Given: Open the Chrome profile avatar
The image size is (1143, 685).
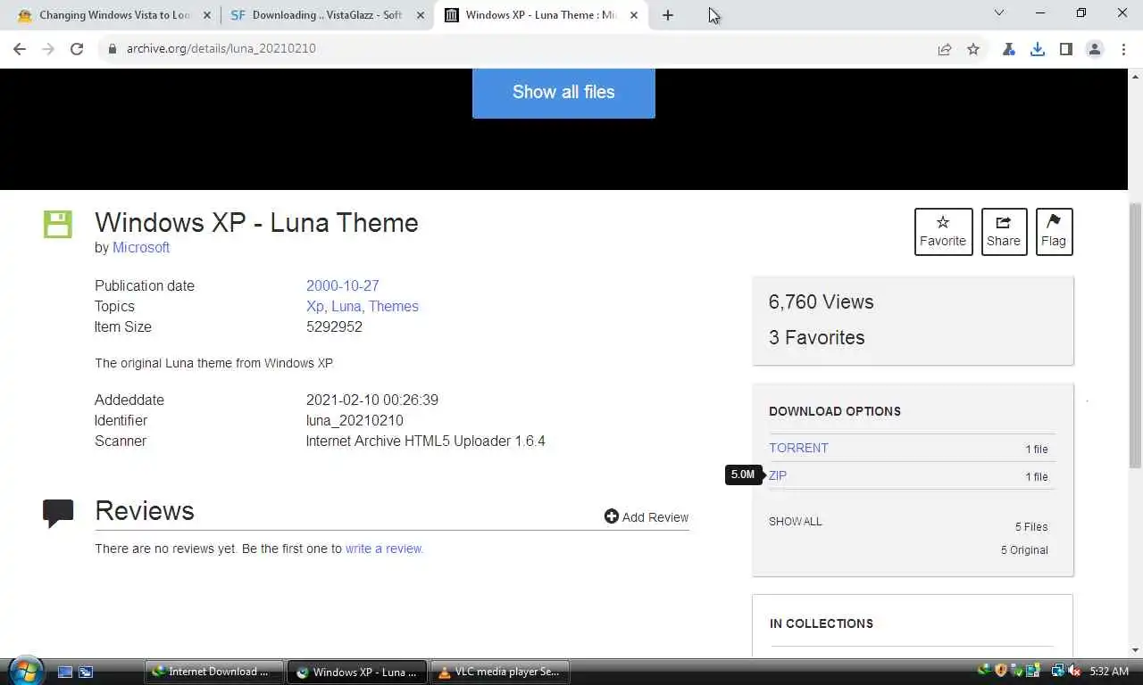Looking at the screenshot, I should coord(1095,49).
